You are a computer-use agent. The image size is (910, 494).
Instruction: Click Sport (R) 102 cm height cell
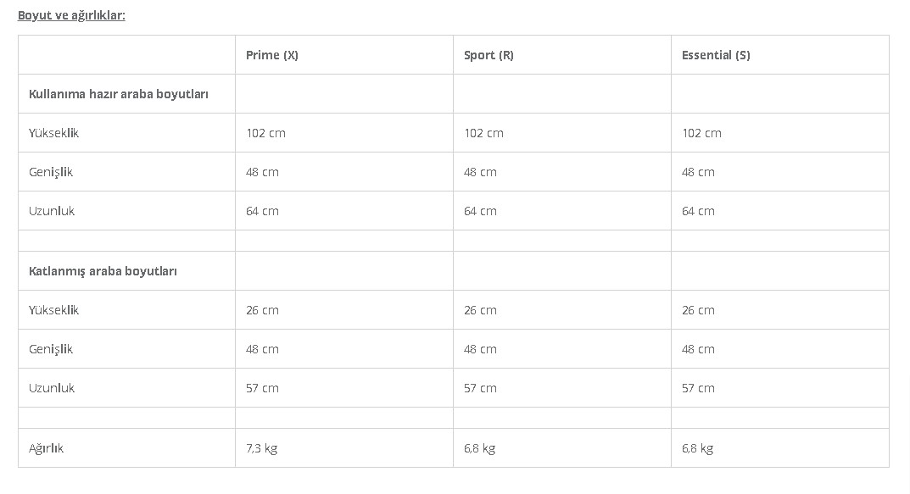coord(483,133)
